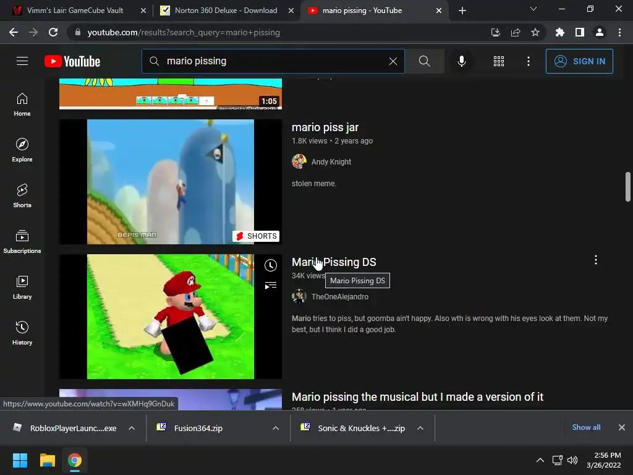
Task: Bookmark this page with the star
Action: tap(535, 32)
